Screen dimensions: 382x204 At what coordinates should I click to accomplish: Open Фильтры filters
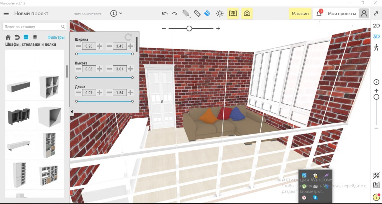coord(56,37)
